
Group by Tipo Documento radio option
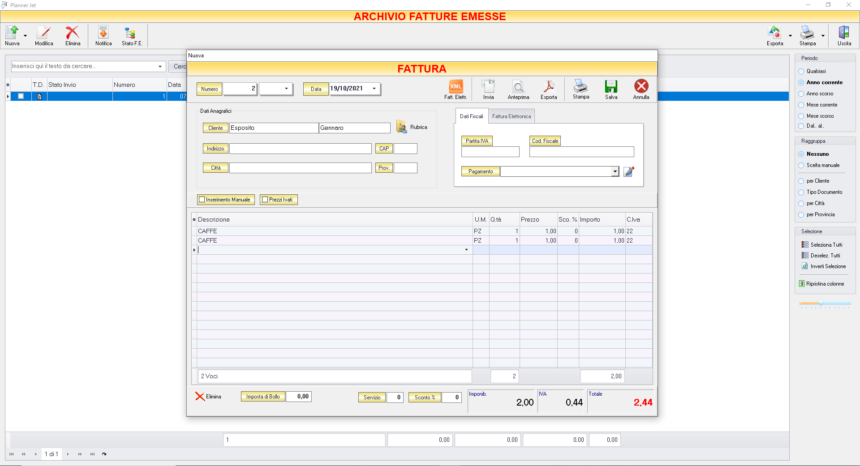coord(801,192)
